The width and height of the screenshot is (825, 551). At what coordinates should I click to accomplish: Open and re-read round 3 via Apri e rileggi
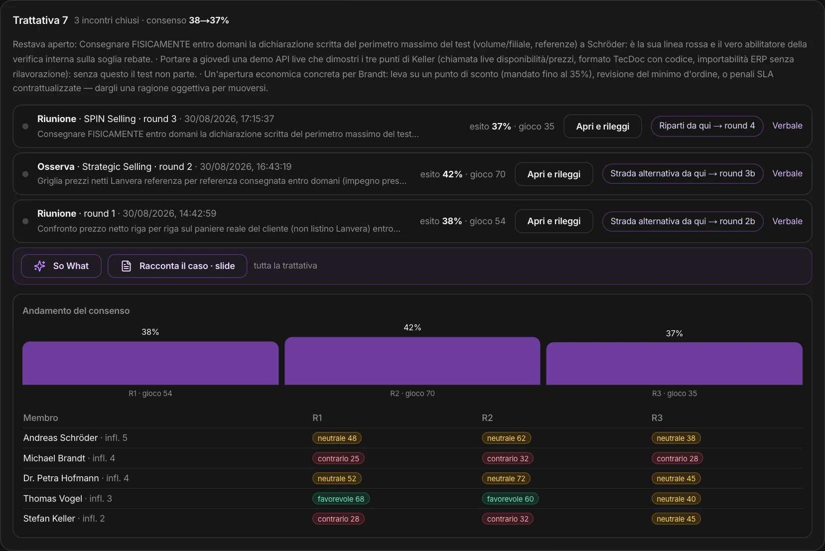pyautogui.click(x=602, y=126)
